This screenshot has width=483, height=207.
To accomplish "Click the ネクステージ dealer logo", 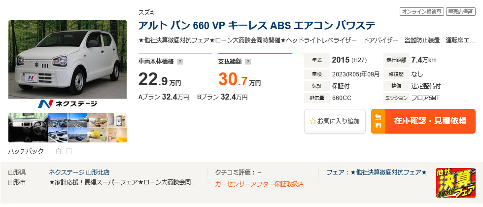I will tap(68, 103).
